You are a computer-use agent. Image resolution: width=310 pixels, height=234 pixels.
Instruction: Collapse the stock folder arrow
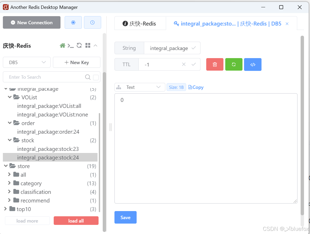click(x=9, y=140)
